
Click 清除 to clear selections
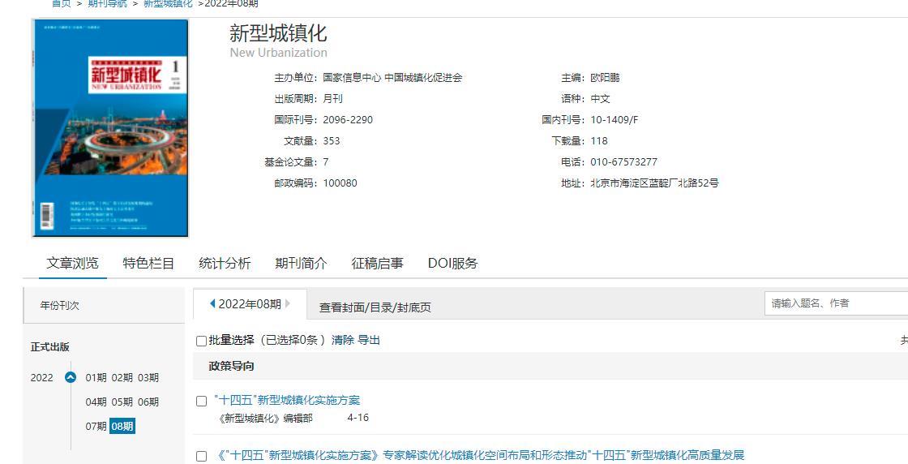[342, 340]
